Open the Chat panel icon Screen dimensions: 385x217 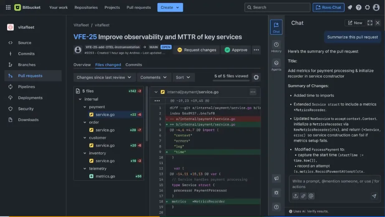276,27
